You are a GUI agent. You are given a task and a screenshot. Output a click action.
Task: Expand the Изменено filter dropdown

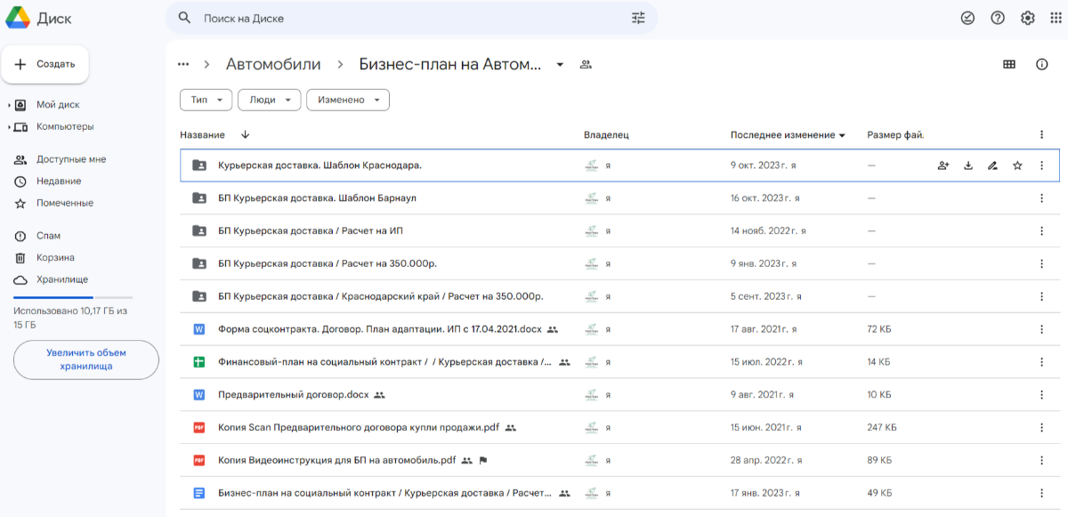tap(348, 101)
